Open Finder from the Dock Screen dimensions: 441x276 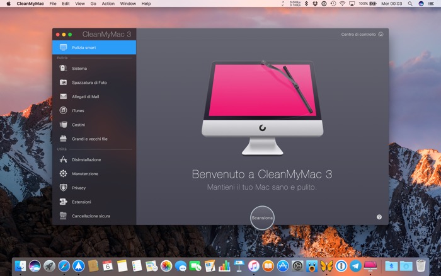pyautogui.click(x=20, y=266)
